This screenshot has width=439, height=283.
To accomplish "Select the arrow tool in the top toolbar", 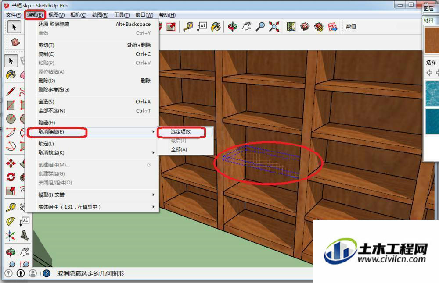I will tap(14, 27).
